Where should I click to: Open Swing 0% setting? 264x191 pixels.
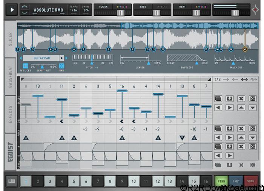86,10
